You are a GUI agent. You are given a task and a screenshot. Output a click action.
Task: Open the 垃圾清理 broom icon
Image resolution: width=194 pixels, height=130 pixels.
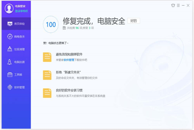coord(10,49)
